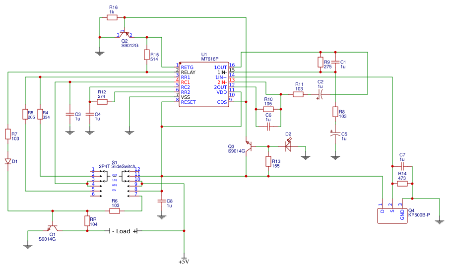Click the +5V power label
Viewport: 449px width, 270px height.
click(184, 262)
